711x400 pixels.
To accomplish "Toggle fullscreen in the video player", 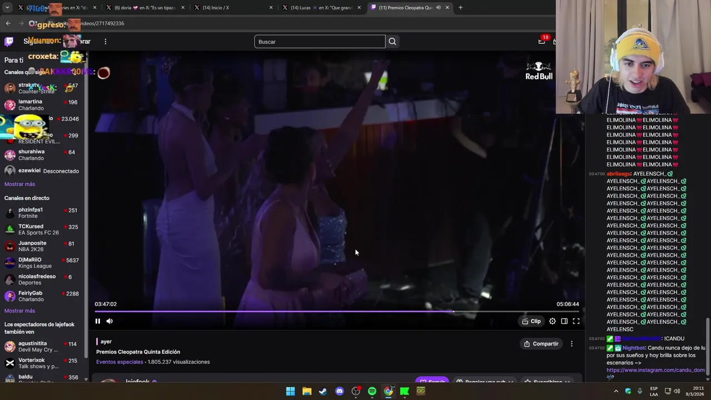I will click(x=576, y=321).
